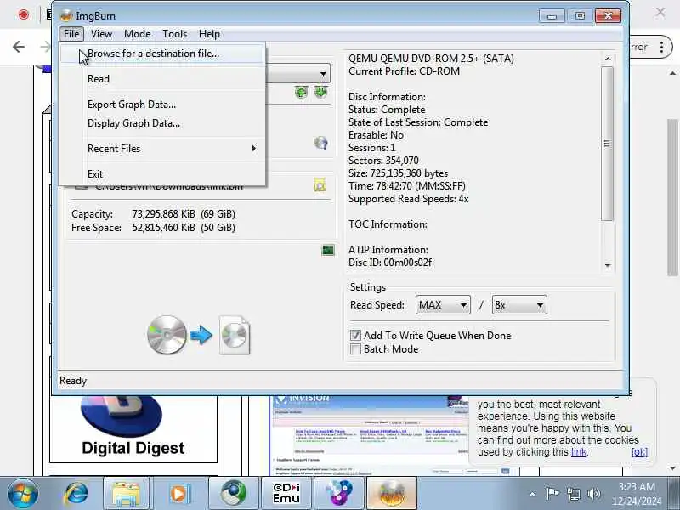Click the ImgBurn title bar icon
This screenshot has width=680, height=510.
pyautogui.click(x=66, y=15)
